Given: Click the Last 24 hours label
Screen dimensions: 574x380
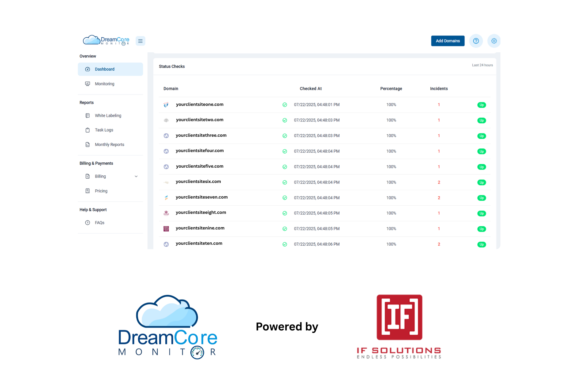Looking at the screenshot, I should (x=482, y=65).
